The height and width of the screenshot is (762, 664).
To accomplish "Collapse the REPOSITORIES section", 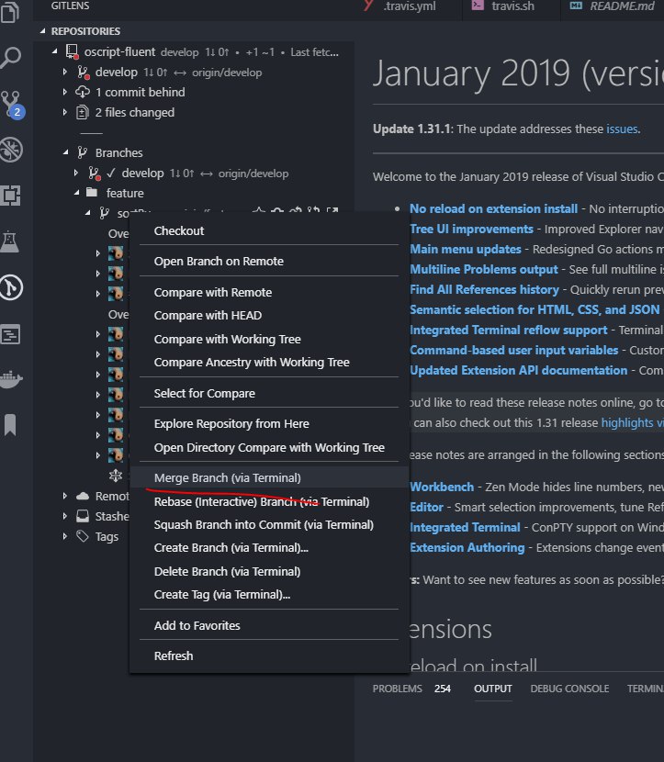I will coord(42,31).
